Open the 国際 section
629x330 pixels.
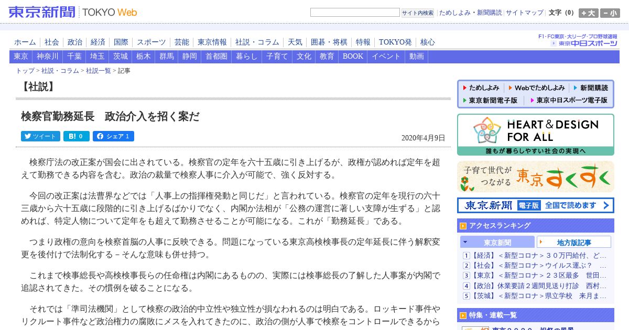point(121,42)
